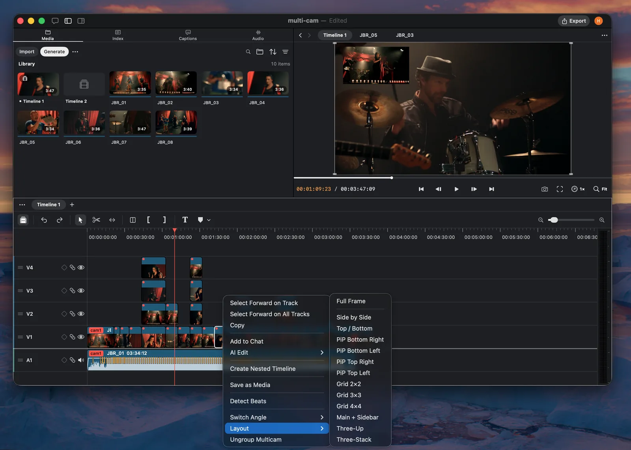631x450 pixels.
Task: Change library sort order
Action: pyautogui.click(x=273, y=52)
